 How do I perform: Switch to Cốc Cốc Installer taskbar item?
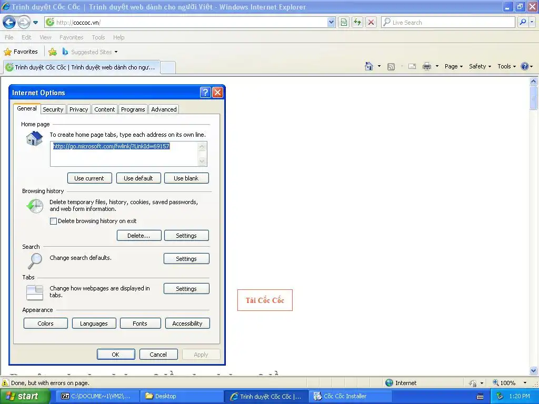(x=350, y=396)
